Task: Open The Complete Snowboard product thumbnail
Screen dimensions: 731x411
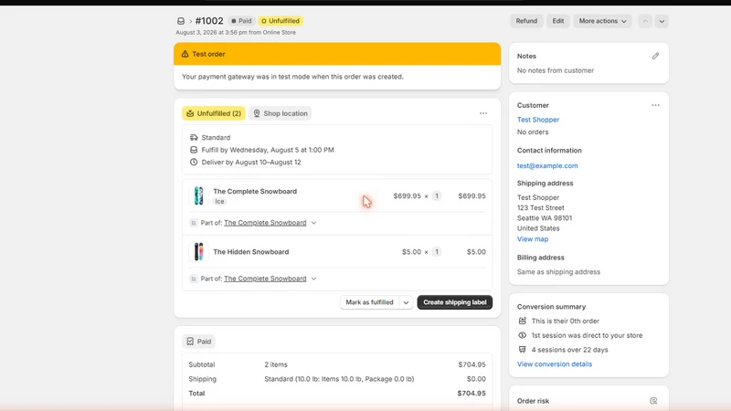Action: pyautogui.click(x=198, y=195)
